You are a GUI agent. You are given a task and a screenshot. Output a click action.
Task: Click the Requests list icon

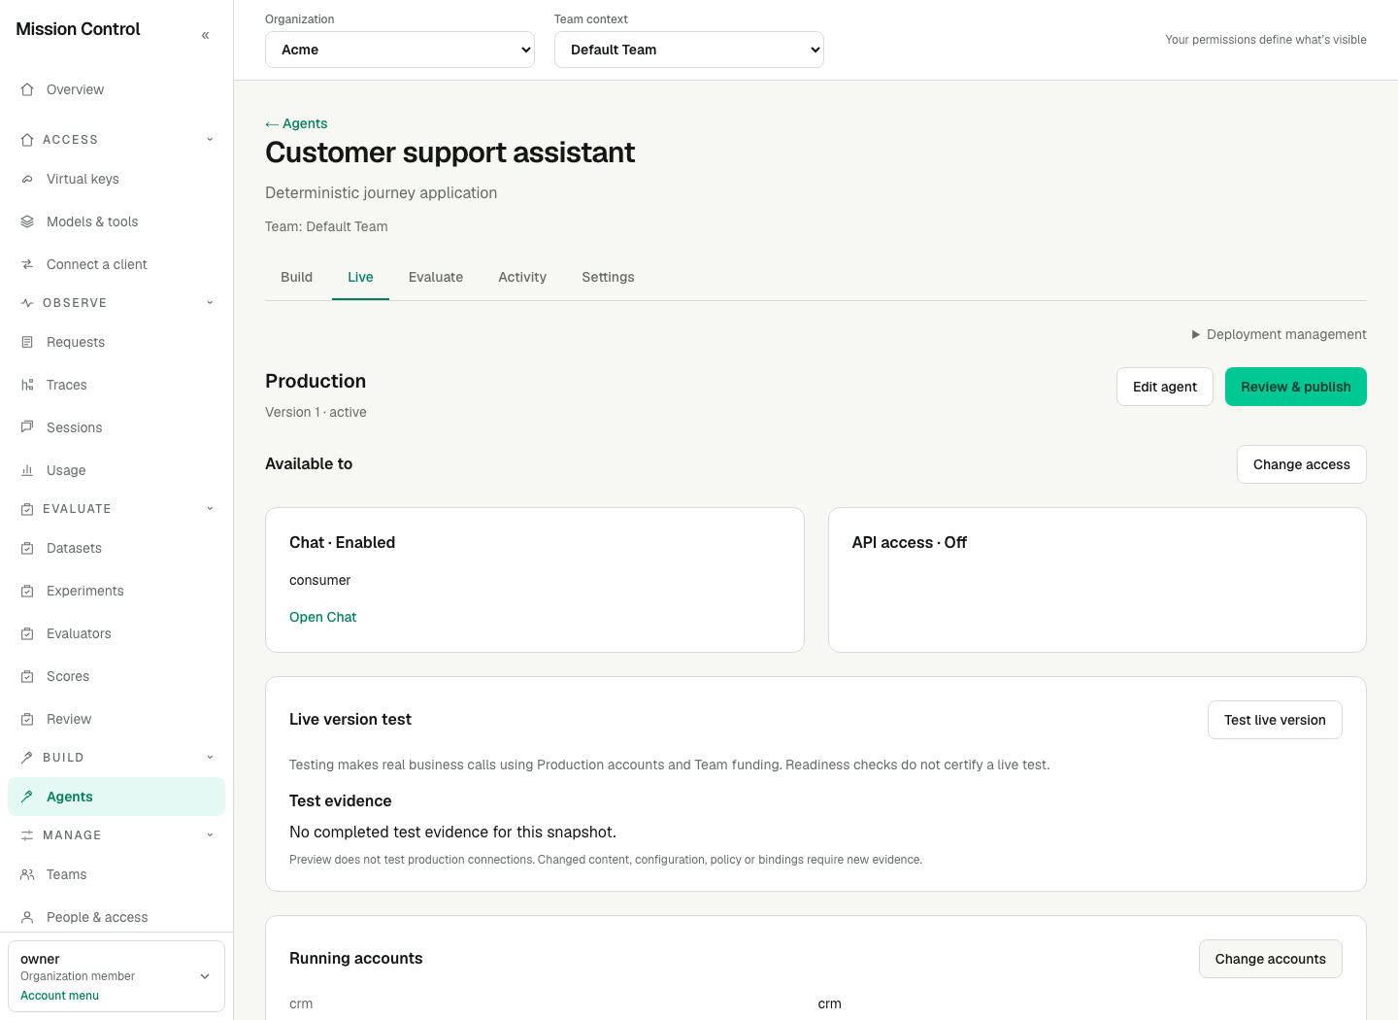coord(27,342)
